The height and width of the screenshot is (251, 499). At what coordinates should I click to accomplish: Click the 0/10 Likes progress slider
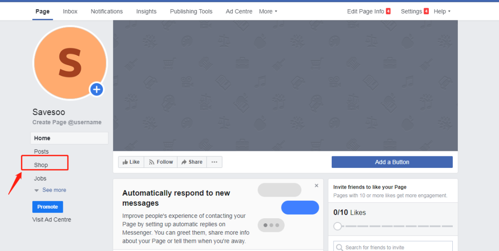tap(393, 226)
